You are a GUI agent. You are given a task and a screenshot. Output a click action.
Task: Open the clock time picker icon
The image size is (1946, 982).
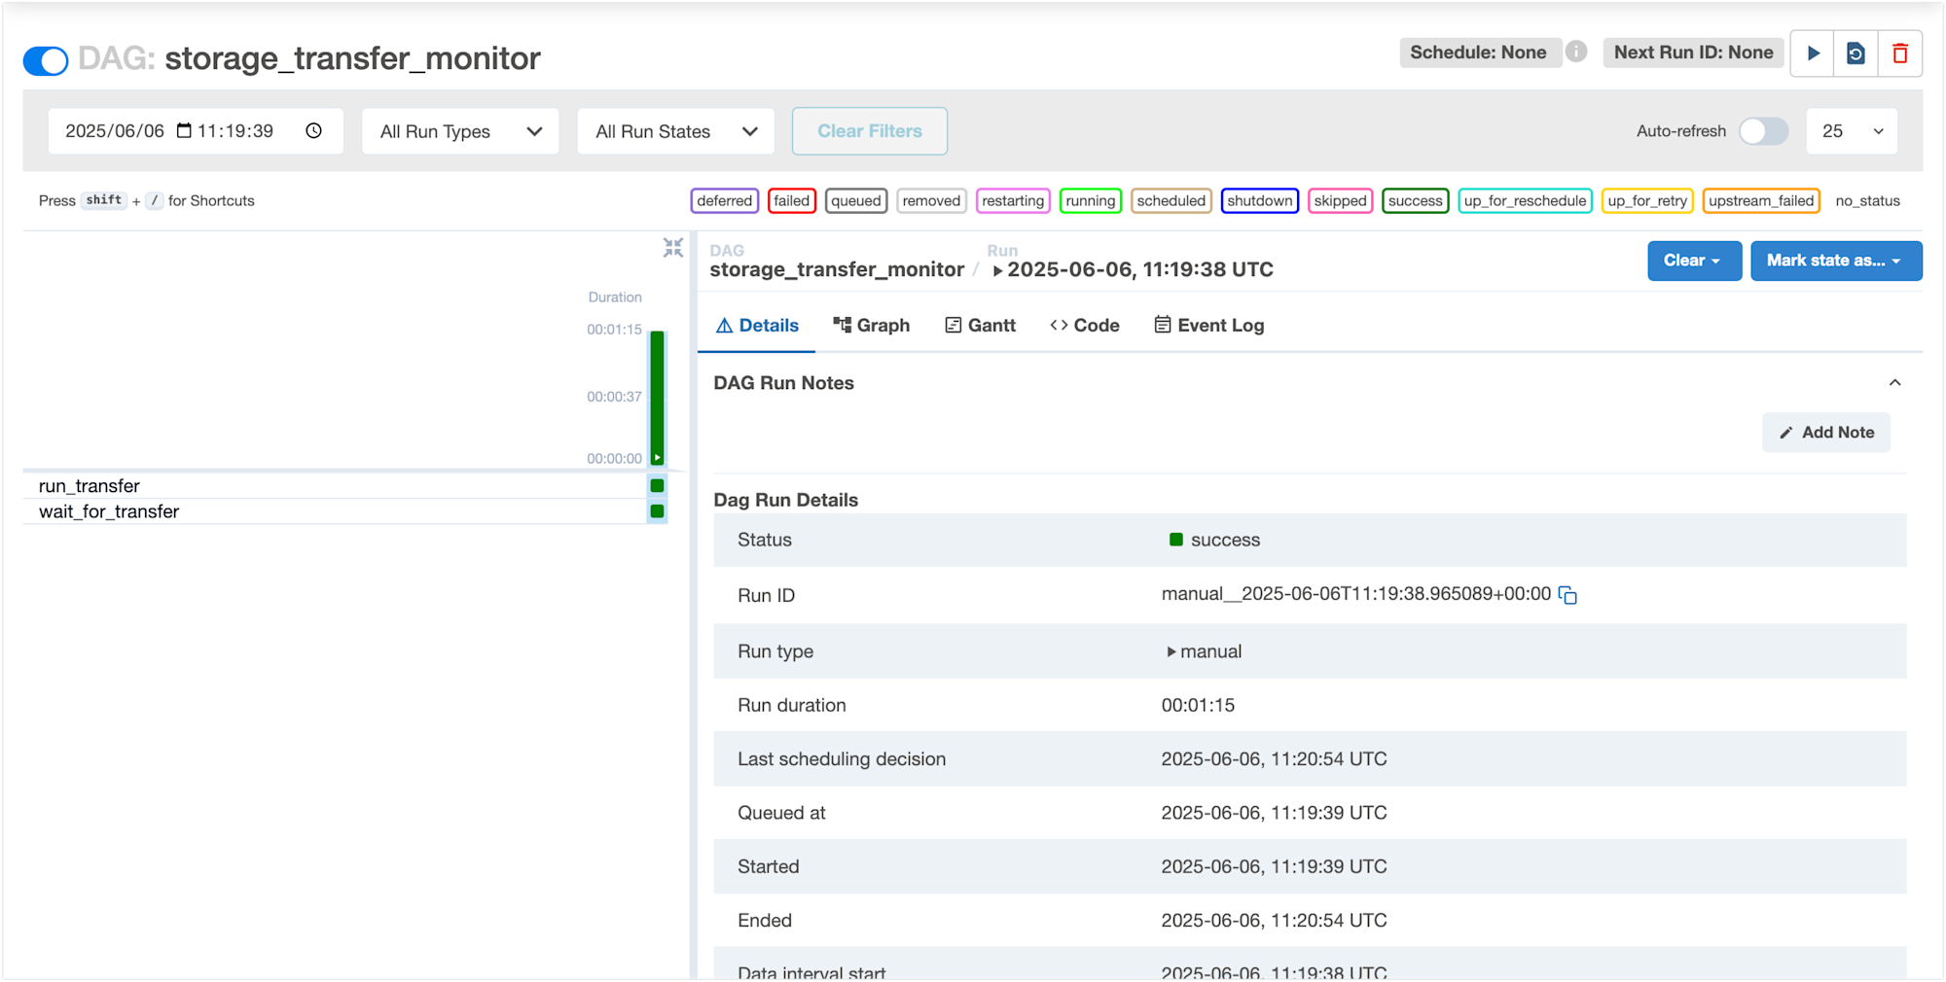click(313, 130)
